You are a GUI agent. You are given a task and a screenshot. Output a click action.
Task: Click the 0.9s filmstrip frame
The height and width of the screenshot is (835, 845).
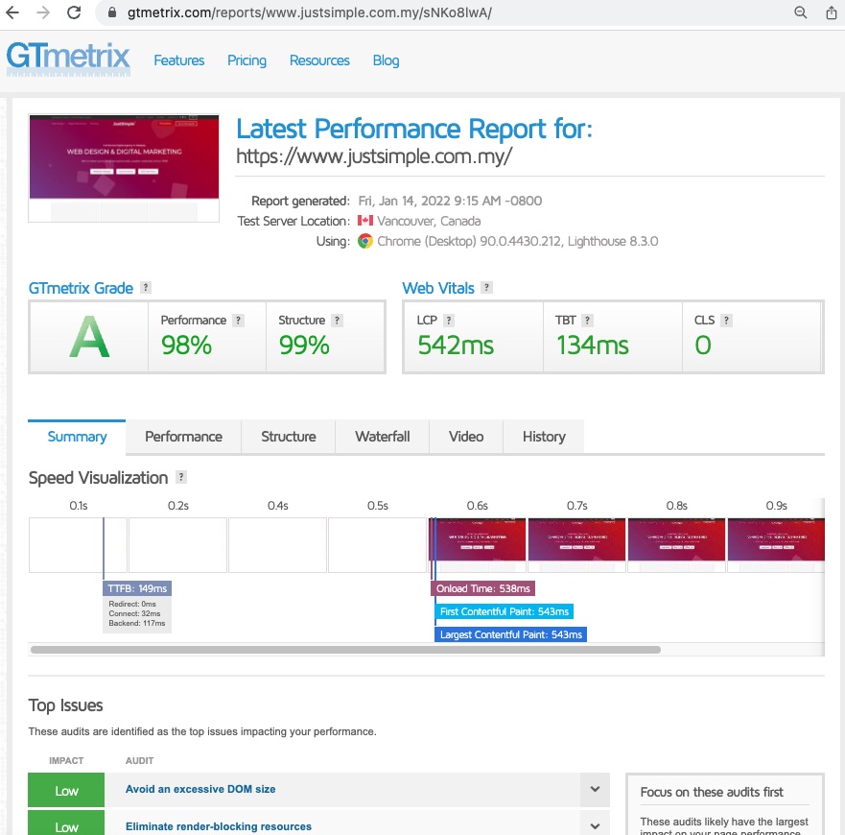[x=776, y=545]
